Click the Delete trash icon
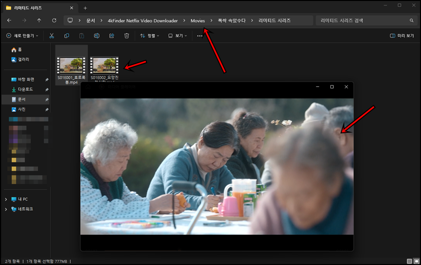Viewport: 421px width, 265px height. tap(127, 35)
